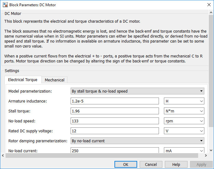214x169 pixels.
Task: Click the horizontal scrollbar of the settings panel
Action: pyautogui.click(x=105, y=156)
